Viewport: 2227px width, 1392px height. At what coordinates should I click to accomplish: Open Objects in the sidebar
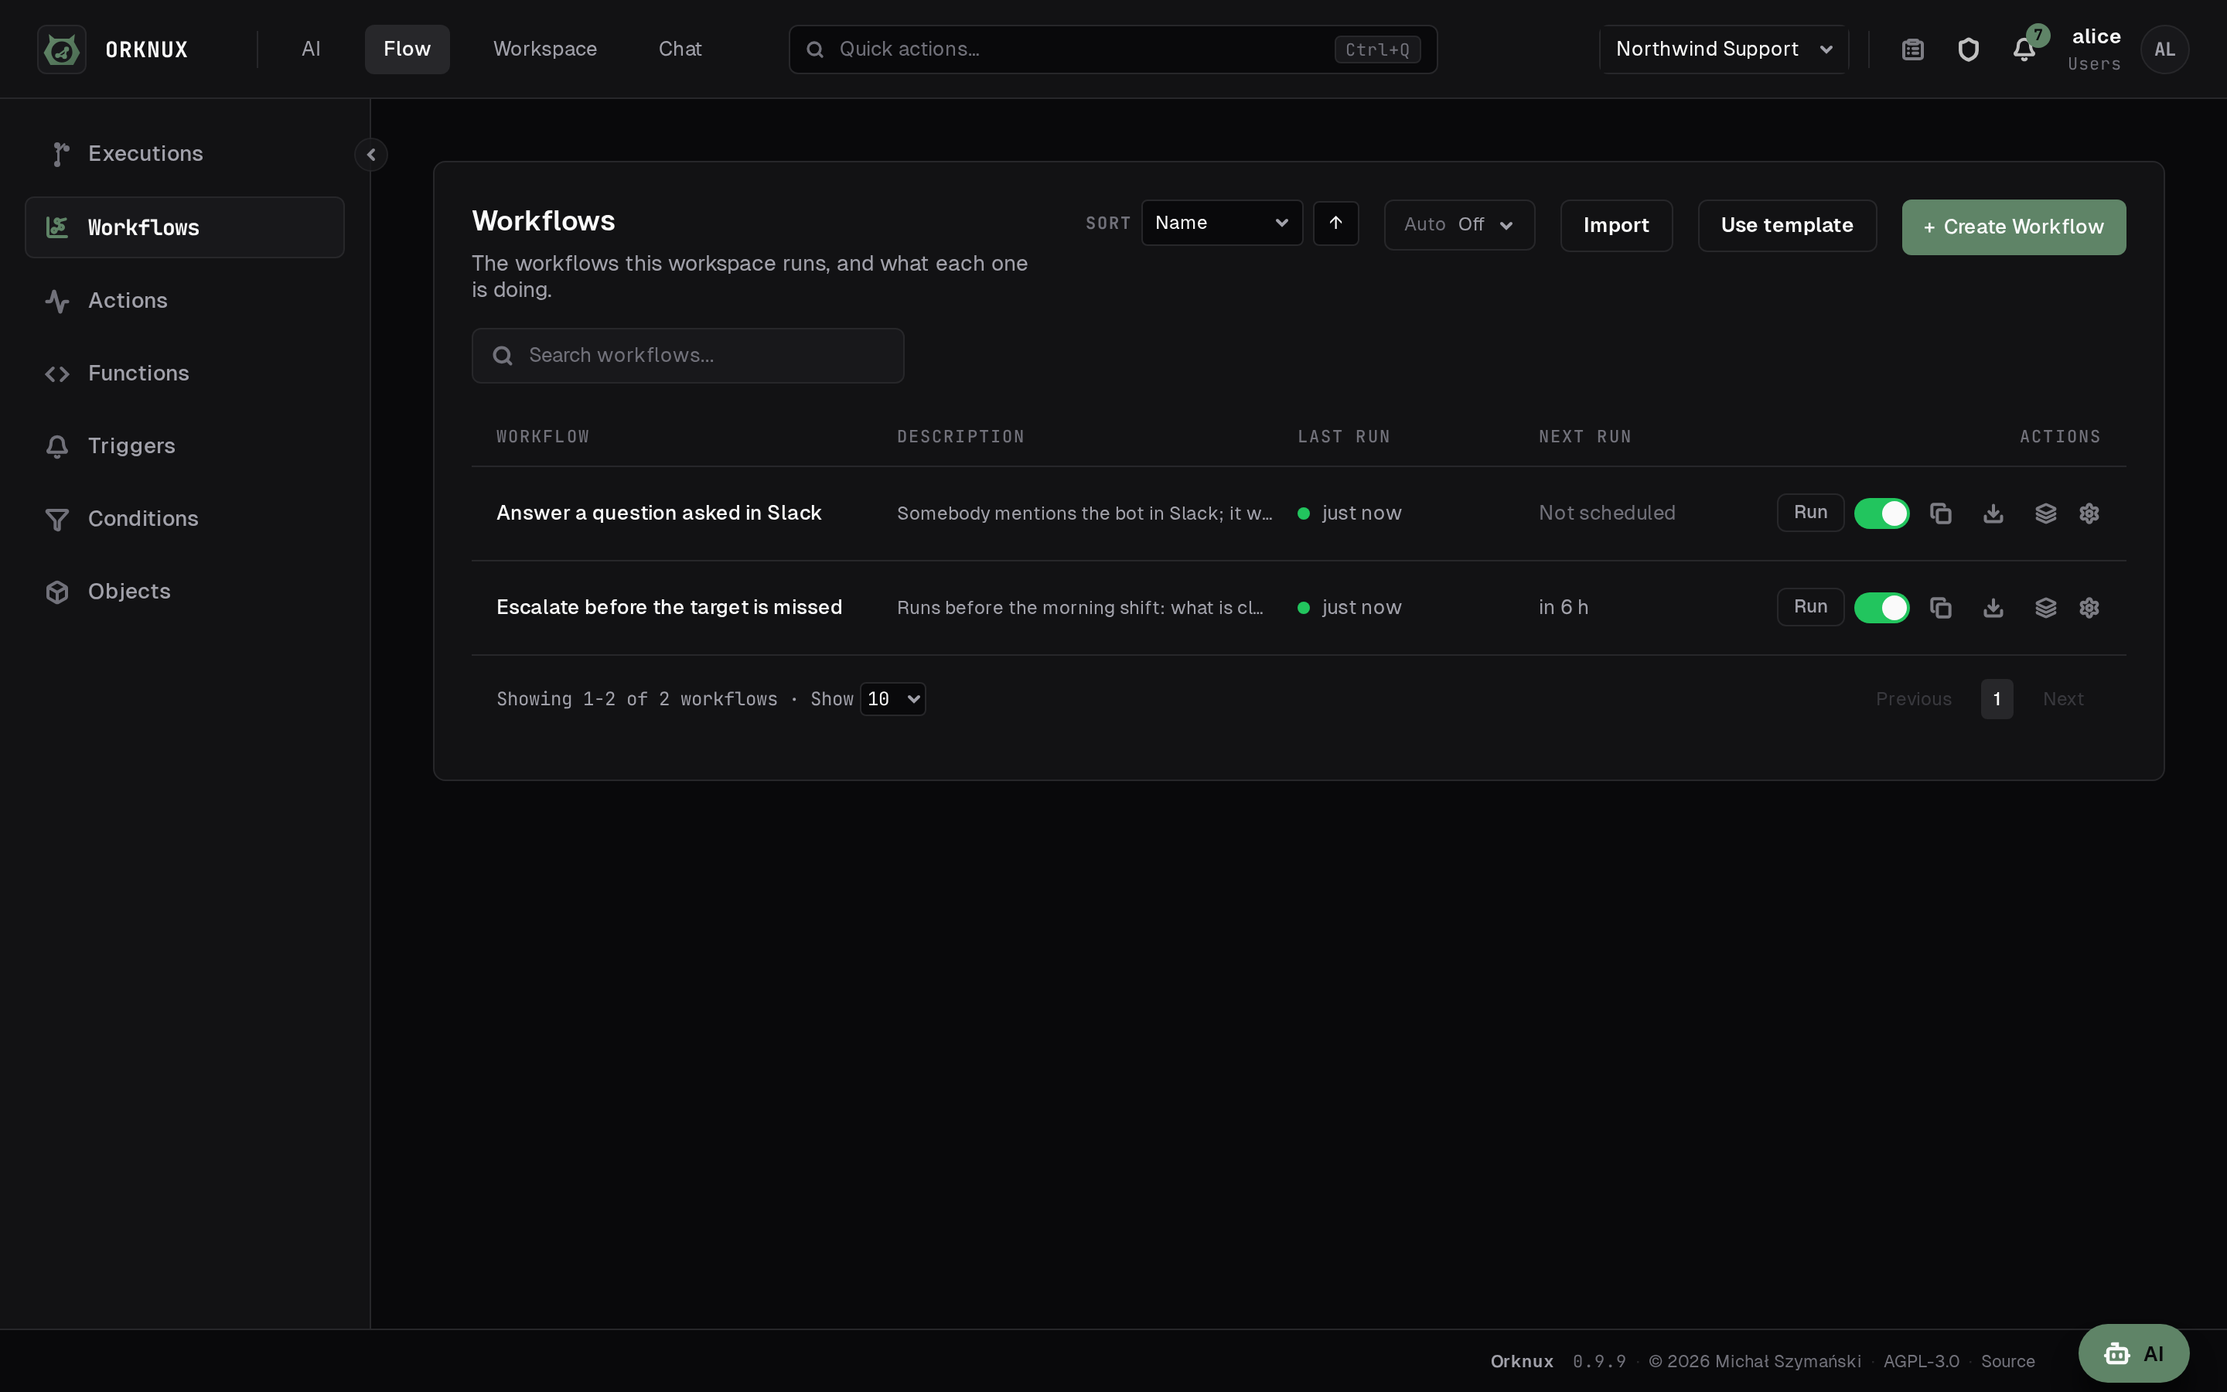pyautogui.click(x=185, y=591)
